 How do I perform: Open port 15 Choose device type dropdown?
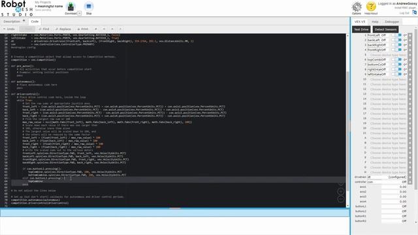coord(388,104)
